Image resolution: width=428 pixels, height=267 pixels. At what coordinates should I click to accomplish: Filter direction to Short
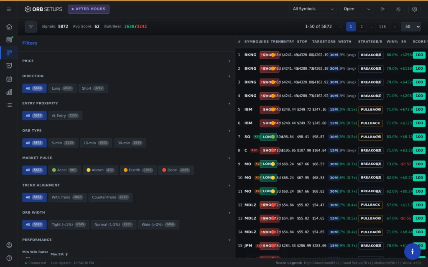pos(93,88)
